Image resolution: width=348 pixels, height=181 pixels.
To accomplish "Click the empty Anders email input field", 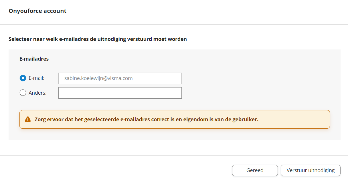I will click(x=120, y=93).
